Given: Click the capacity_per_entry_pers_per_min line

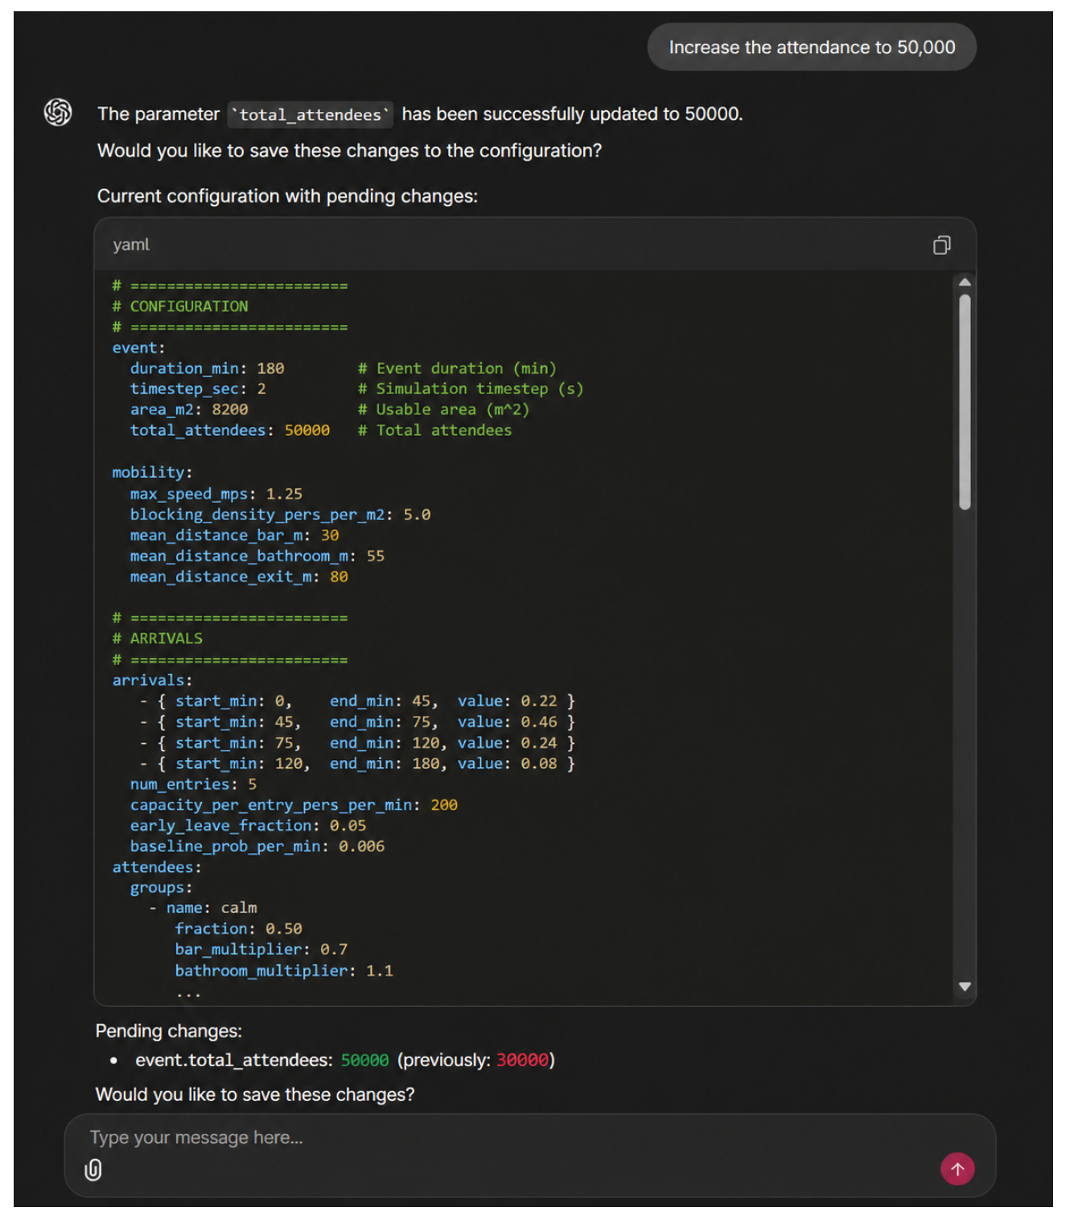Looking at the screenshot, I should (x=294, y=805).
